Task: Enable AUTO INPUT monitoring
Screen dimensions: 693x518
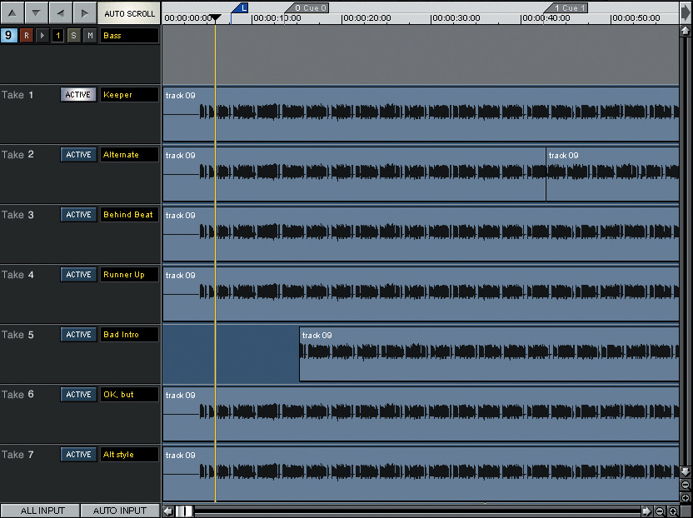Action: pos(120,511)
